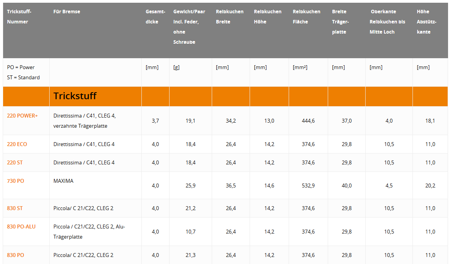Click the PO = Power legend text

pyautogui.click(x=21, y=67)
